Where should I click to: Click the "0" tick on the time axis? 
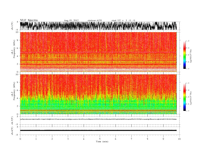click(x=20, y=139)
